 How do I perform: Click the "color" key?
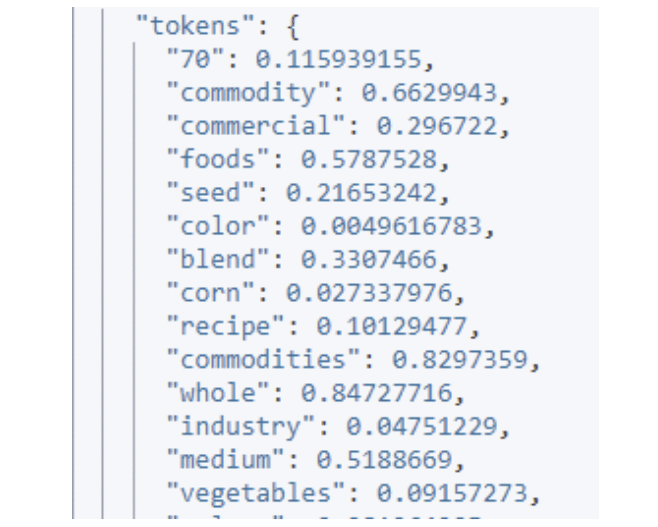tap(218, 226)
